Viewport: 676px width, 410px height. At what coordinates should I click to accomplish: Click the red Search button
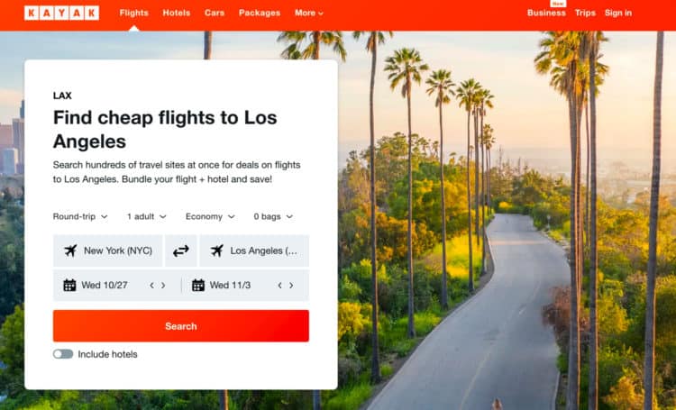coord(181,326)
